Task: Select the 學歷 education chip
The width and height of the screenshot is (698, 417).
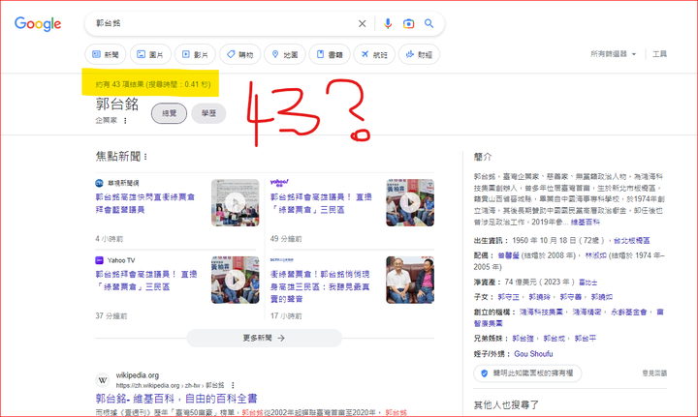Action: [208, 114]
